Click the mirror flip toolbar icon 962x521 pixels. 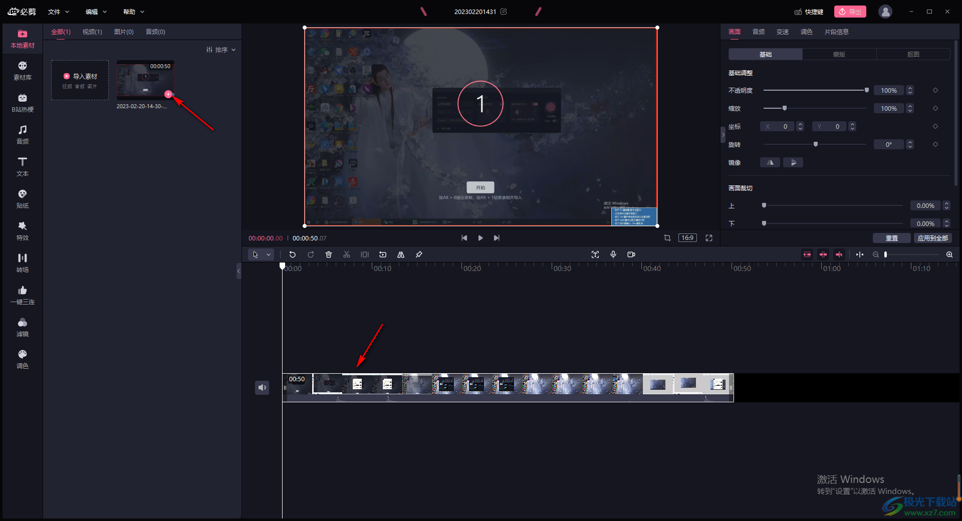[x=401, y=254]
